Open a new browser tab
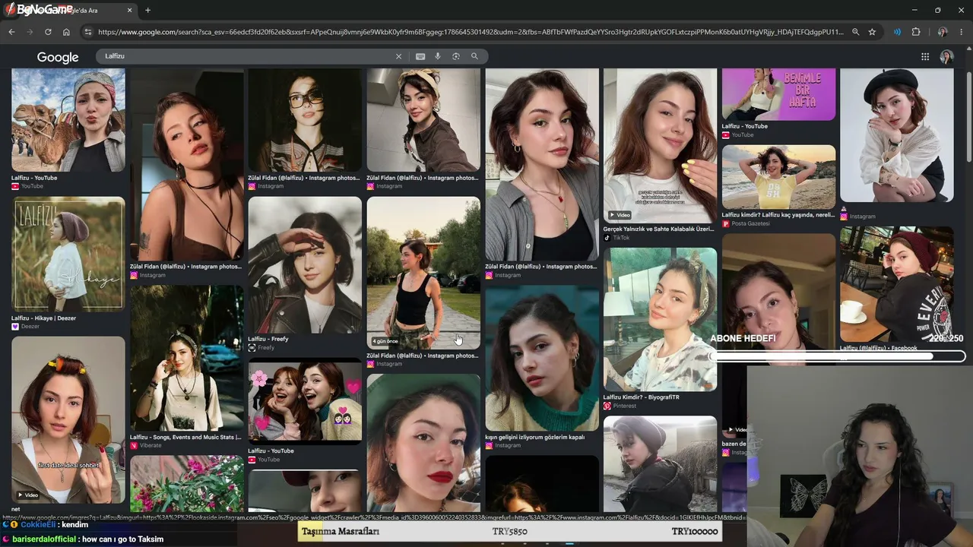The image size is (973, 547). click(147, 11)
